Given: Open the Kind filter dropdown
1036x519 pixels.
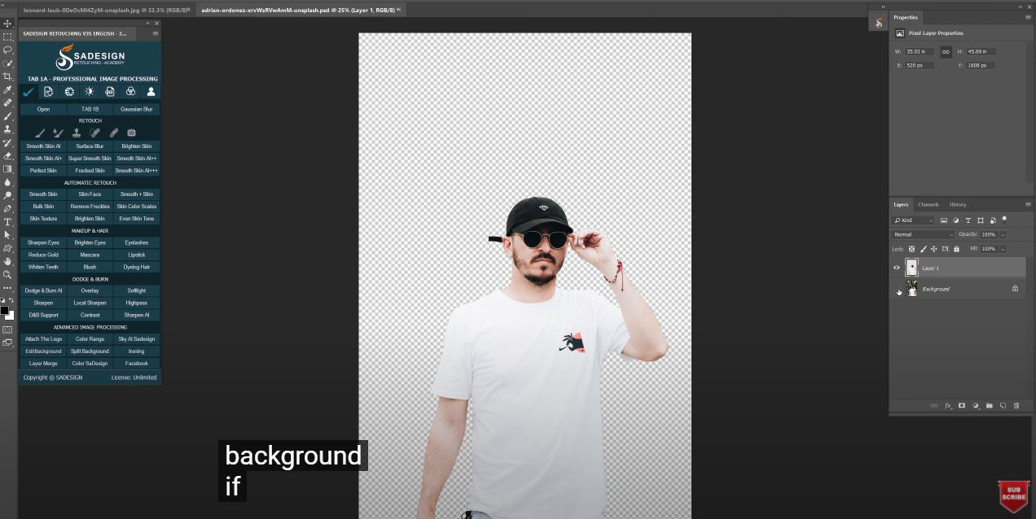Looking at the screenshot, I should 914,220.
